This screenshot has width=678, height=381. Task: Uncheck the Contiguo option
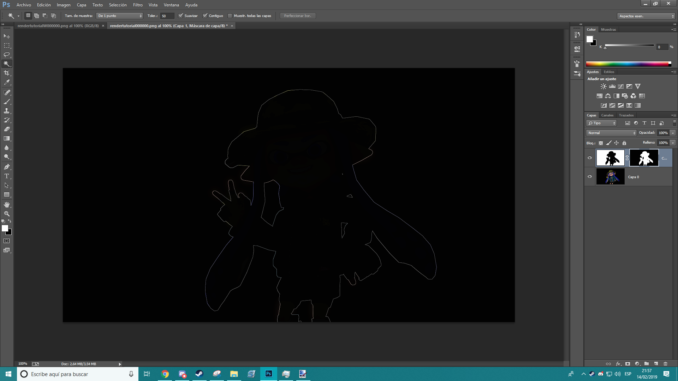coord(205,16)
